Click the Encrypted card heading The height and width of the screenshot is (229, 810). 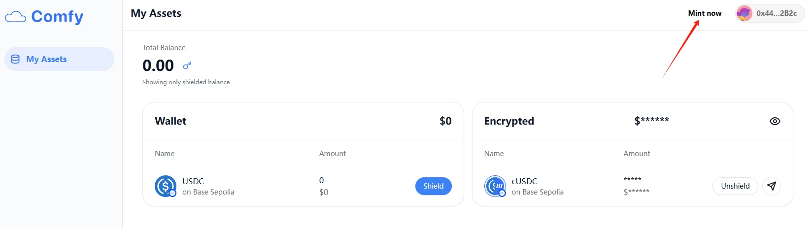point(509,121)
